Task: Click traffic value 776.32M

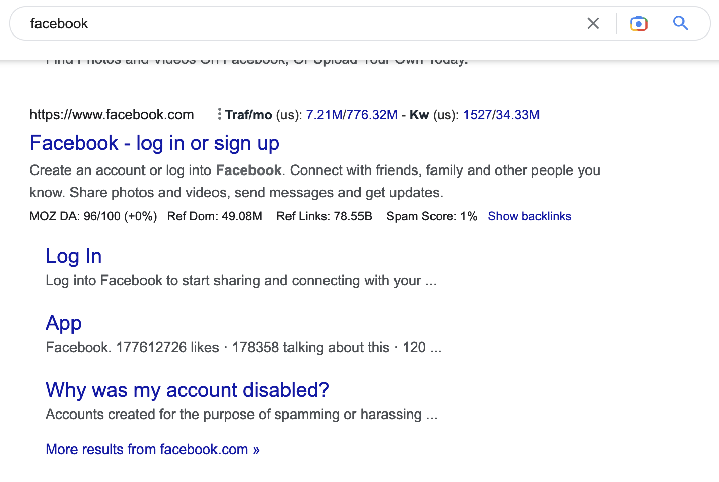Action: coord(372,115)
